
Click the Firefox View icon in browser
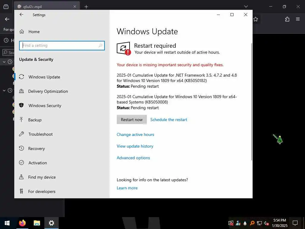(6, 7)
